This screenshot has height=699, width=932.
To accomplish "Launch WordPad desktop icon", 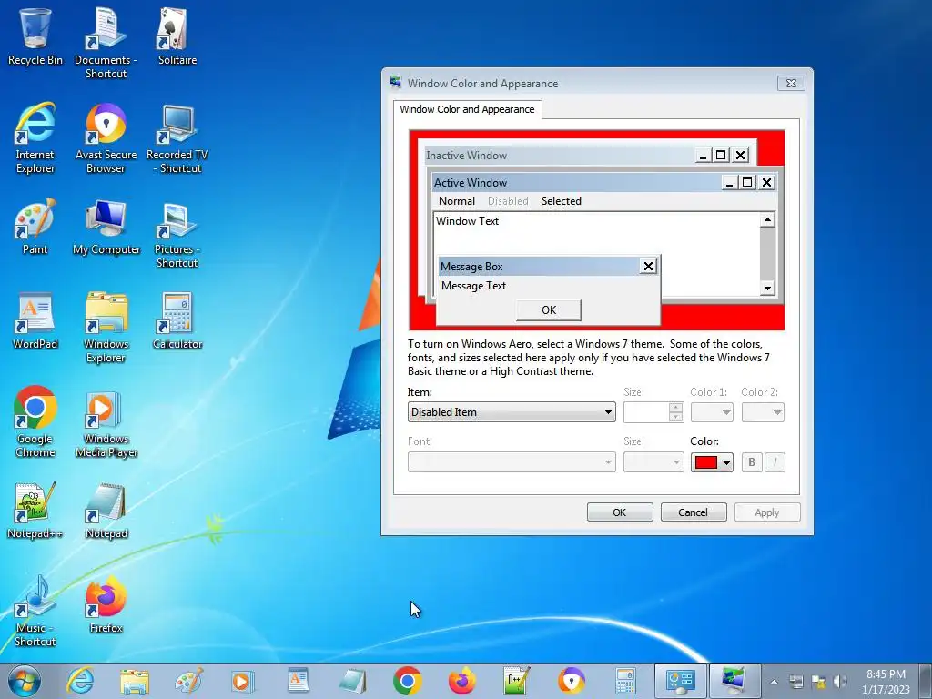I will click(x=35, y=321).
